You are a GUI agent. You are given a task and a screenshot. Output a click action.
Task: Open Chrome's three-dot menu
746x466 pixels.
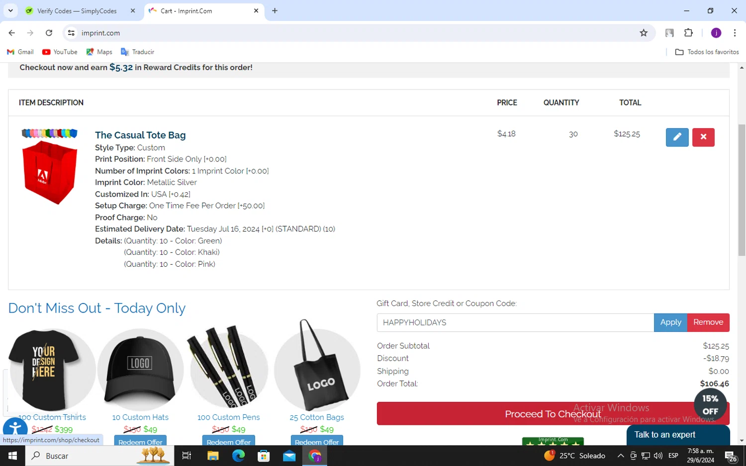(735, 33)
